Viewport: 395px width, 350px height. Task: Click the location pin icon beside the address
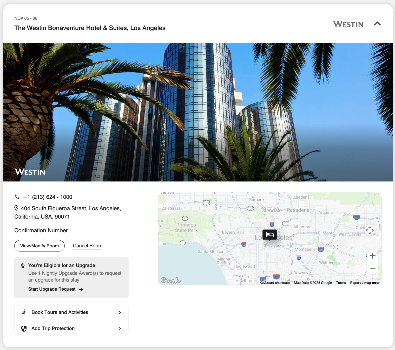click(16, 208)
